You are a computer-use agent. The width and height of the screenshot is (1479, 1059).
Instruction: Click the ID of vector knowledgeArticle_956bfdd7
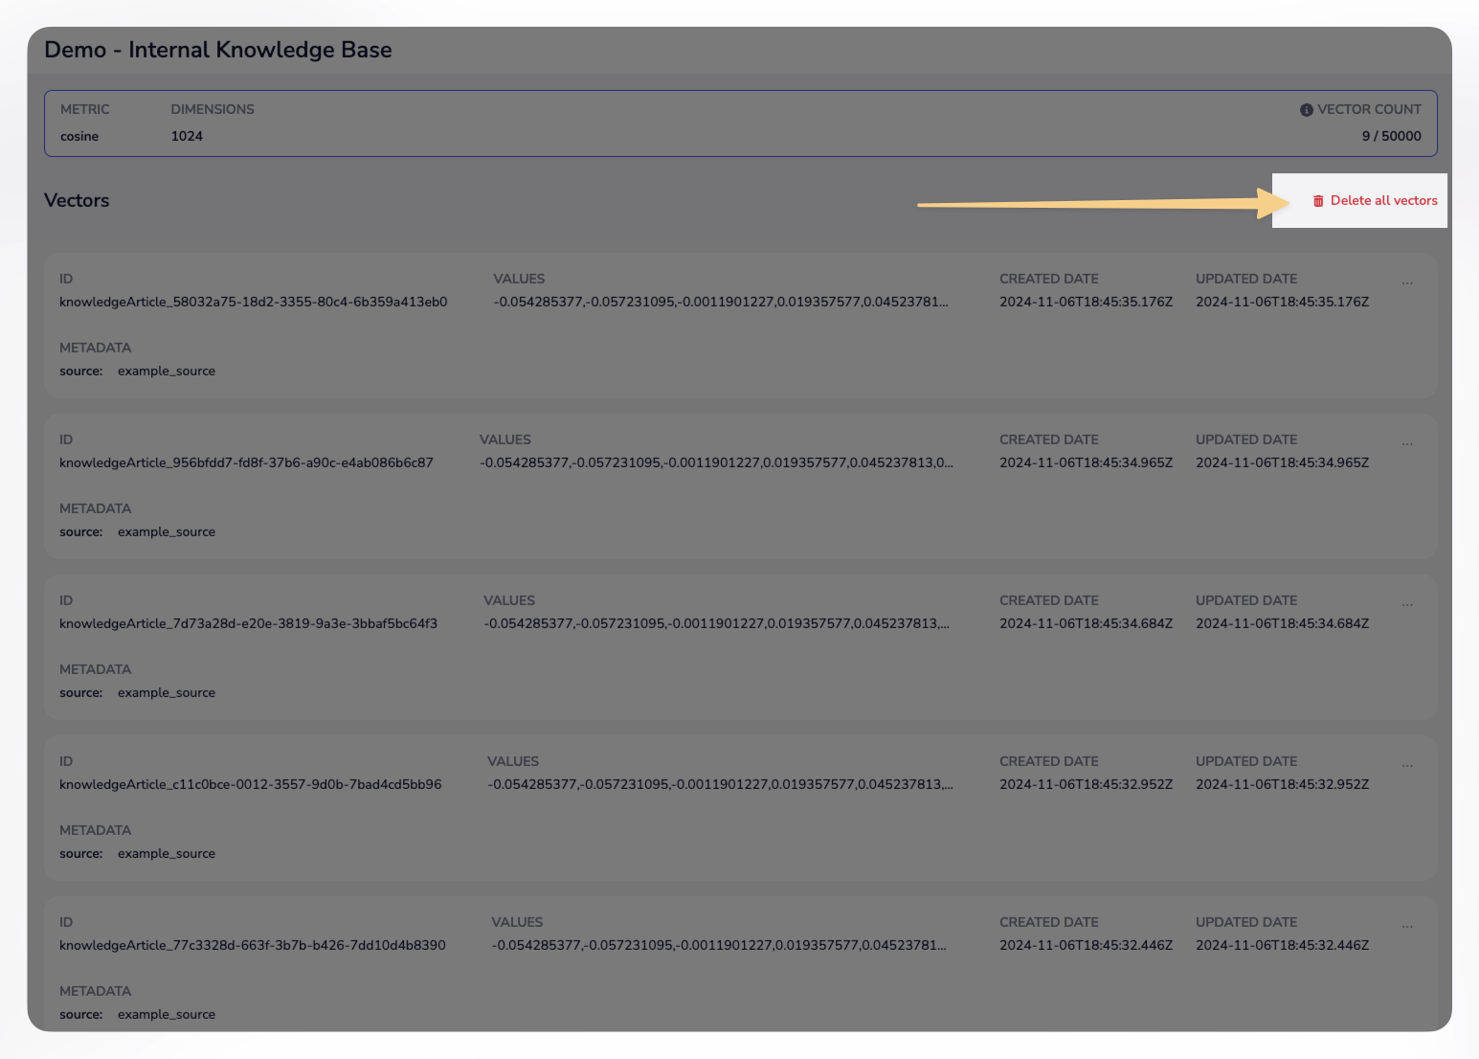click(x=246, y=463)
